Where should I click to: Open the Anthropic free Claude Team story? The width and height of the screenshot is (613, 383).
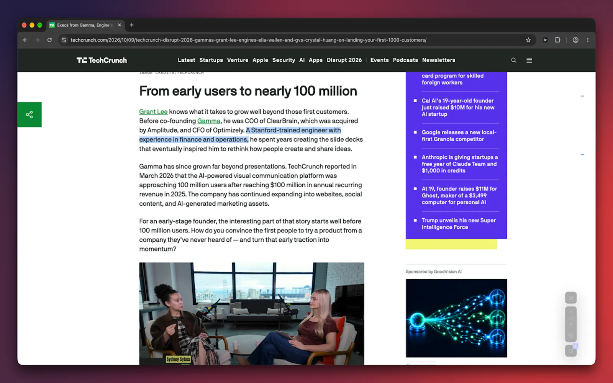460,164
